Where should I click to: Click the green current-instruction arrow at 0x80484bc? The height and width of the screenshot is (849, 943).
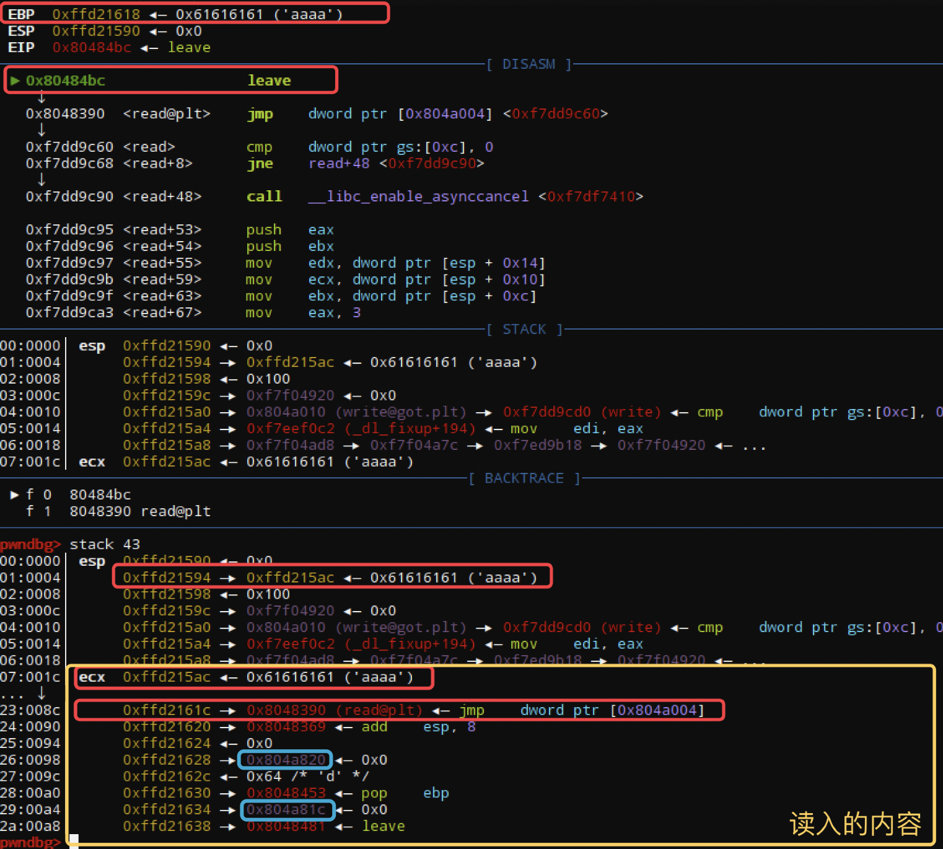[x=15, y=81]
